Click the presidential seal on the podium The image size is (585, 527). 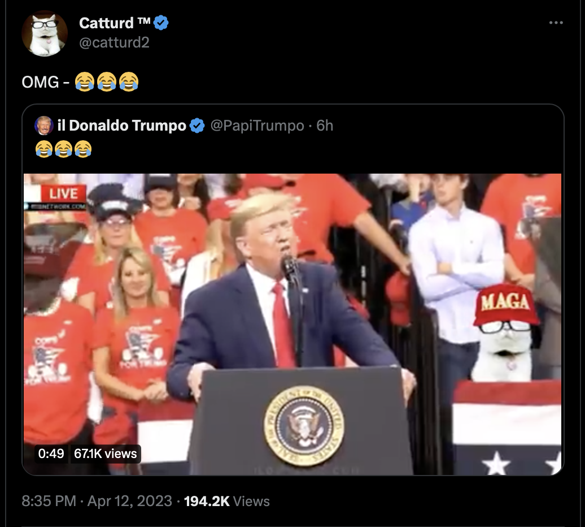pyautogui.click(x=304, y=426)
